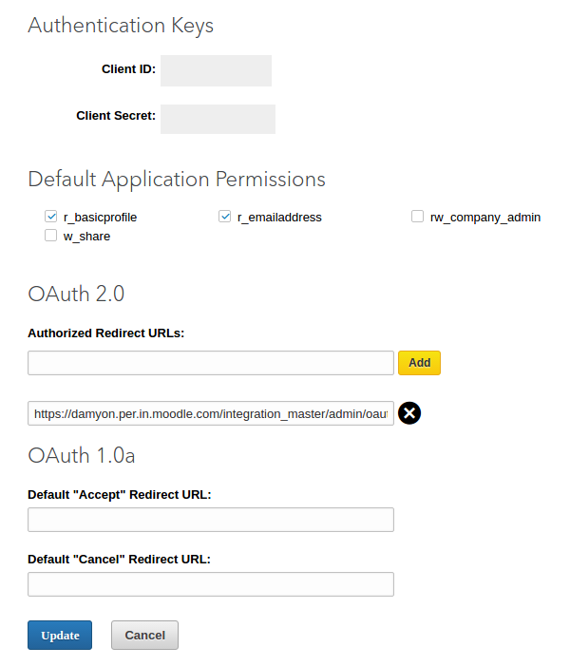570x666 pixels.
Task: Tick the w_share permission checkbox
Action: [51, 236]
